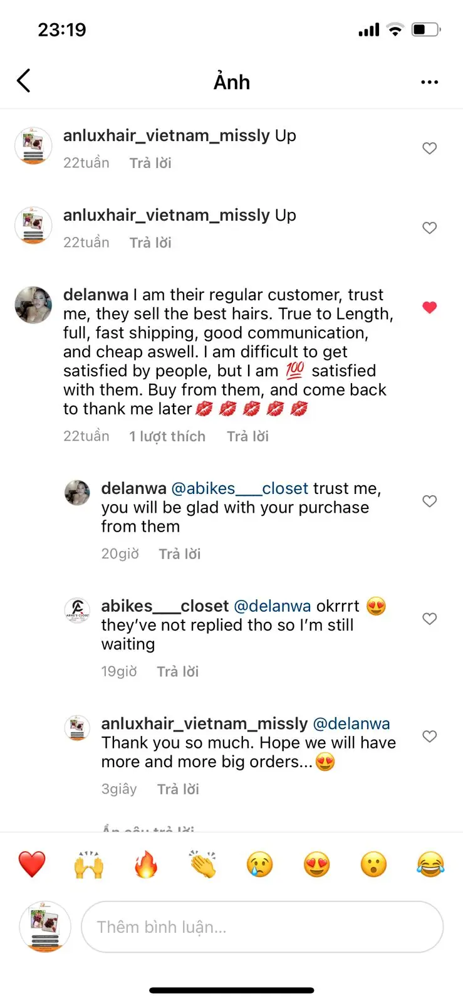
Task: Open the @abikes___closet mention link
Action: 239,488
